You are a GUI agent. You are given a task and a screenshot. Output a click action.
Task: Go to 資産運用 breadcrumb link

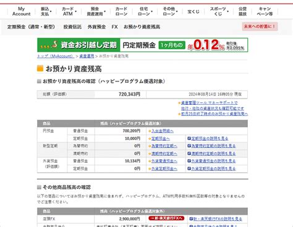pyautogui.click(x=87, y=56)
